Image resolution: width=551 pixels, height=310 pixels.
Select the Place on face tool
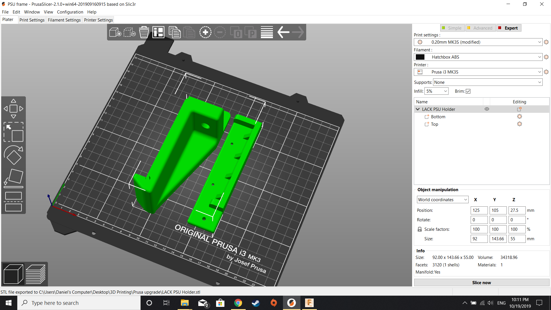tap(13, 178)
